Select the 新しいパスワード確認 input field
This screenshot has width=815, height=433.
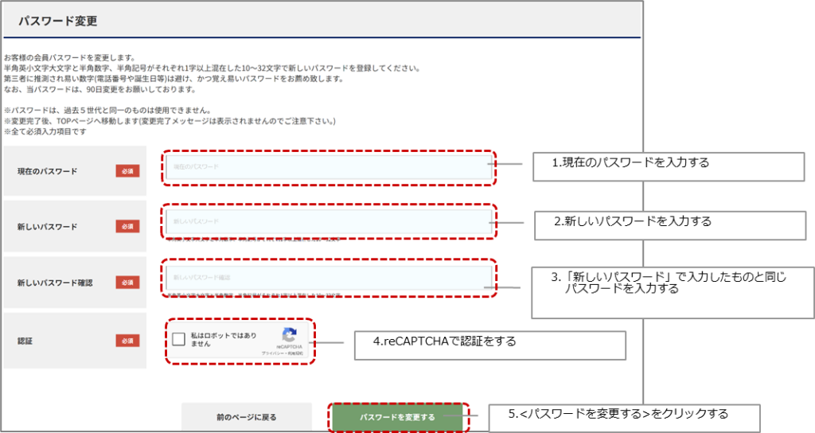click(x=329, y=277)
